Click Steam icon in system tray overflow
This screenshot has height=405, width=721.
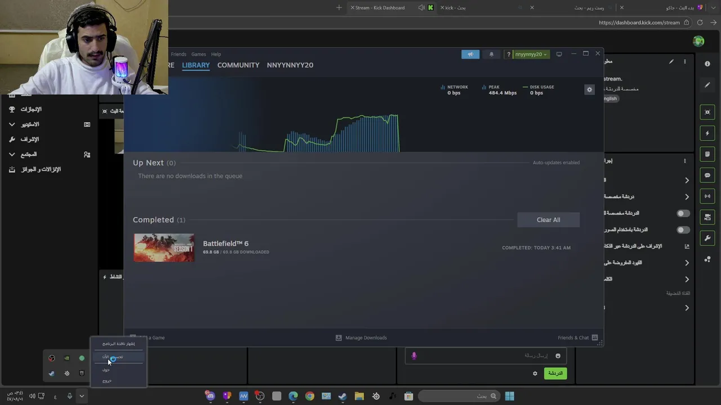point(52,373)
